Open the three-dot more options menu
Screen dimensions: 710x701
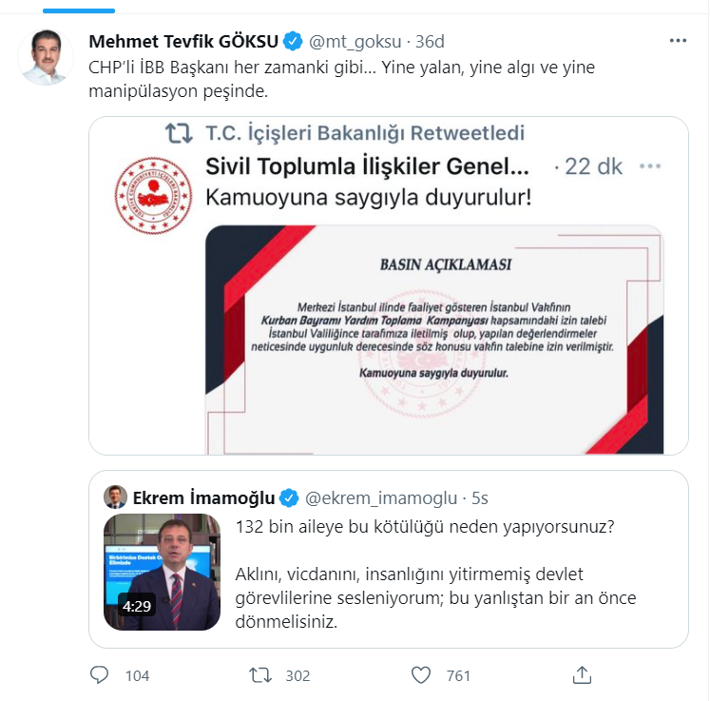pyautogui.click(x=678, y=41)
